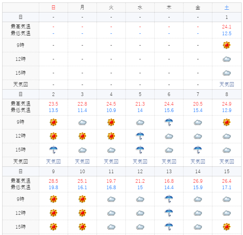Click the high temperature 16.8 for day 13
Screen dimensions: 243x235
[x=169, y=181]
